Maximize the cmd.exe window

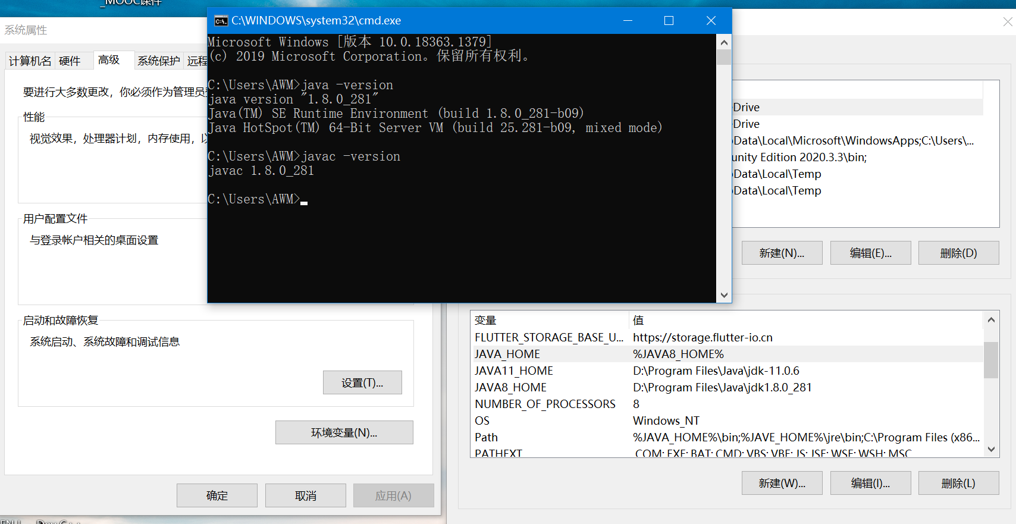pyautogui.click(x=669, y=21)
